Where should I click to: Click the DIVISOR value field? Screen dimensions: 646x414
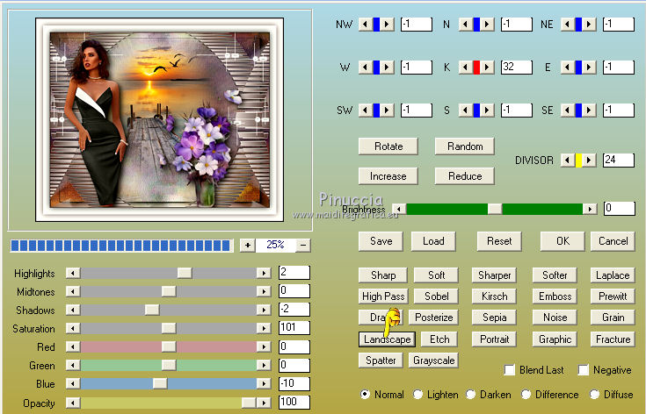point(619,160)
